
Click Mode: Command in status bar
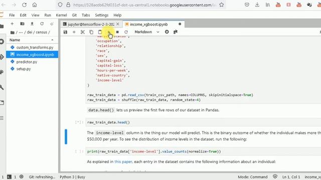point(252,177)
